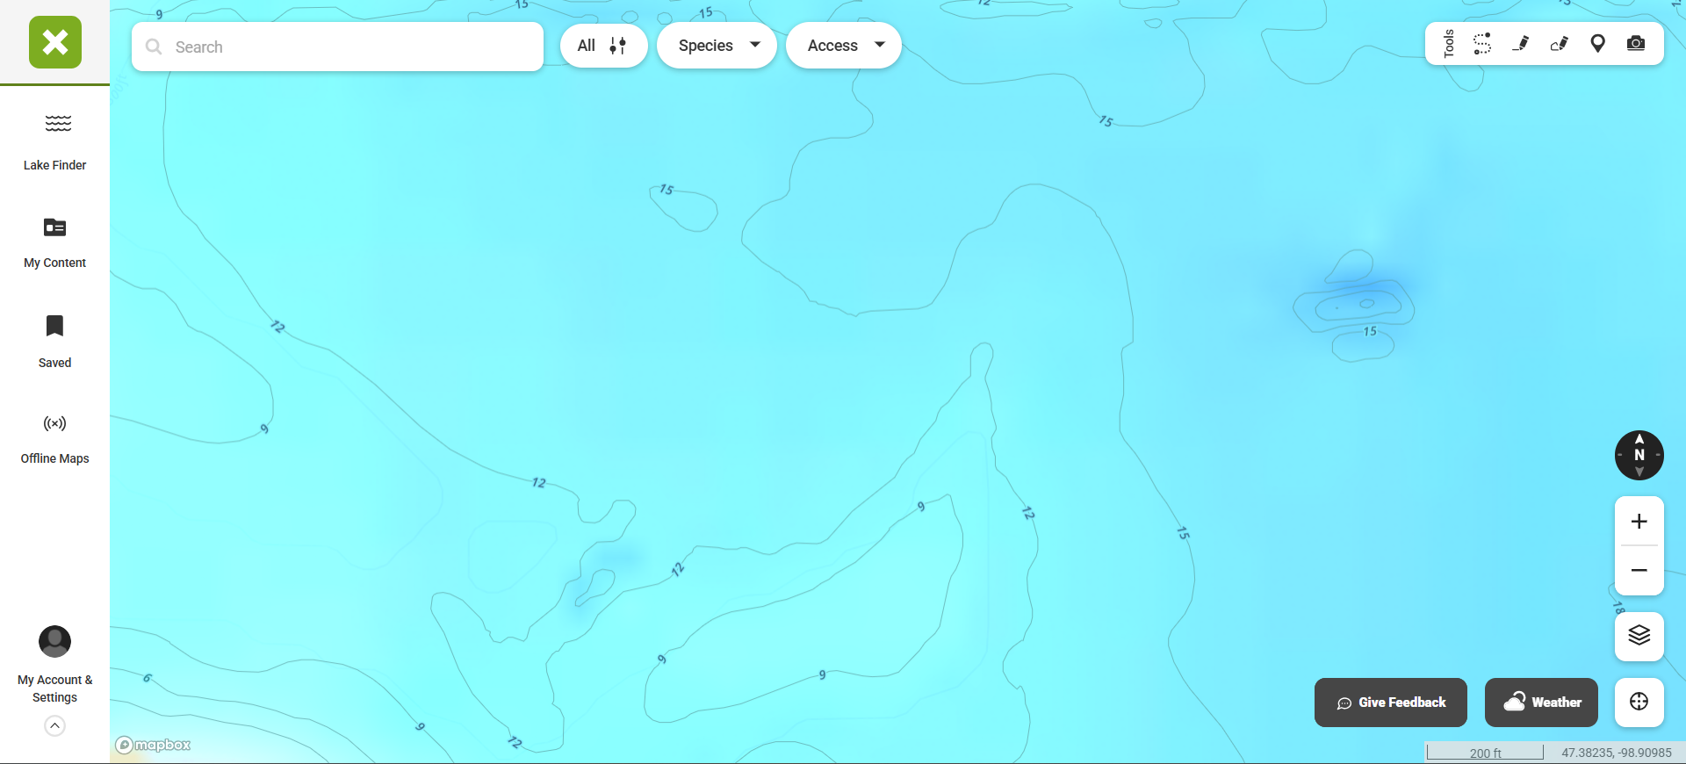
Task: Open Lake Finder from the sidebar
Action: pos(54,142)
